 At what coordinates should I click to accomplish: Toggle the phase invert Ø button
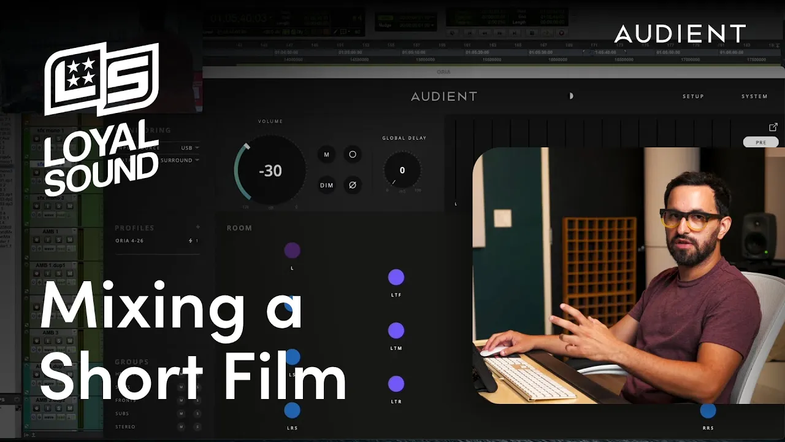click(x=353, y=185)
